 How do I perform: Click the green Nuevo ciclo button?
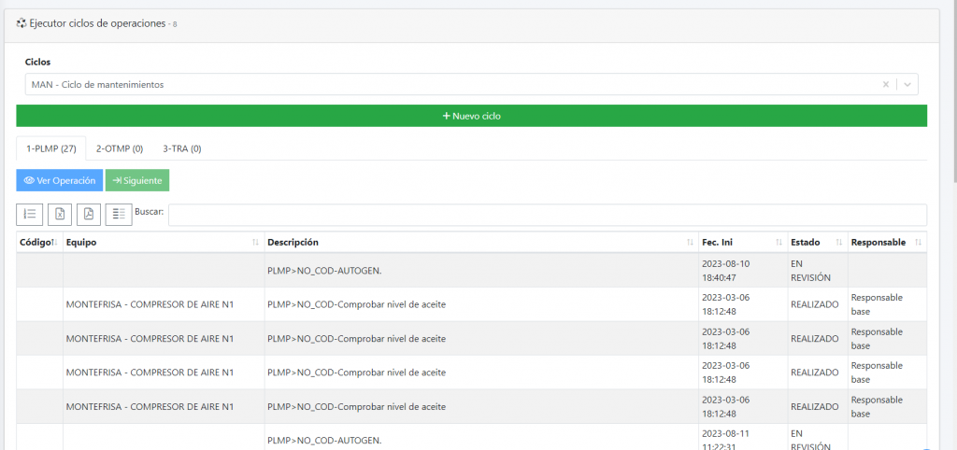471,116
